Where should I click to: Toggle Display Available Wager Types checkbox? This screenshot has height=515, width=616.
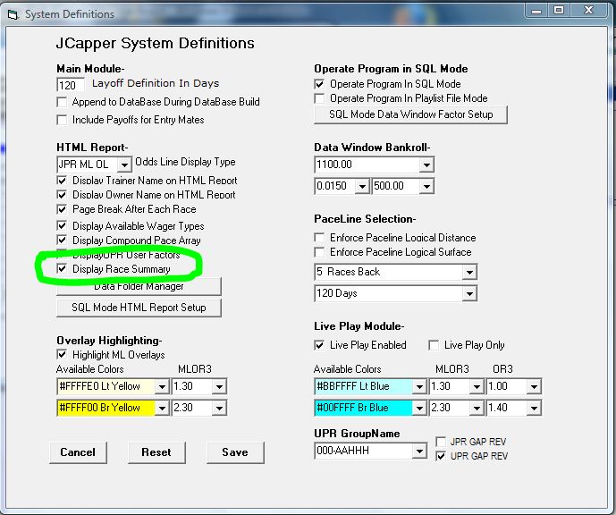point(62,226)
